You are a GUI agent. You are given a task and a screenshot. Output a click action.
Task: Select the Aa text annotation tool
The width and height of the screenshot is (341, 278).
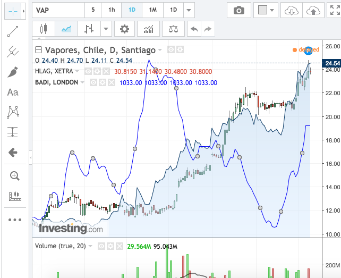click(x=13, y=92)
